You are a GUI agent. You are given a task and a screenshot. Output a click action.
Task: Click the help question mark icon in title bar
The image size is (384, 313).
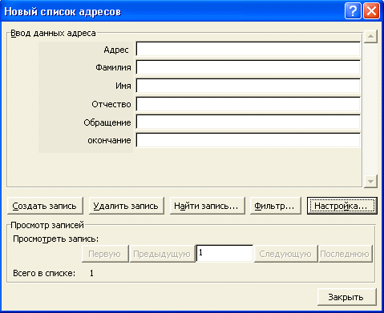tap(353, 11)
